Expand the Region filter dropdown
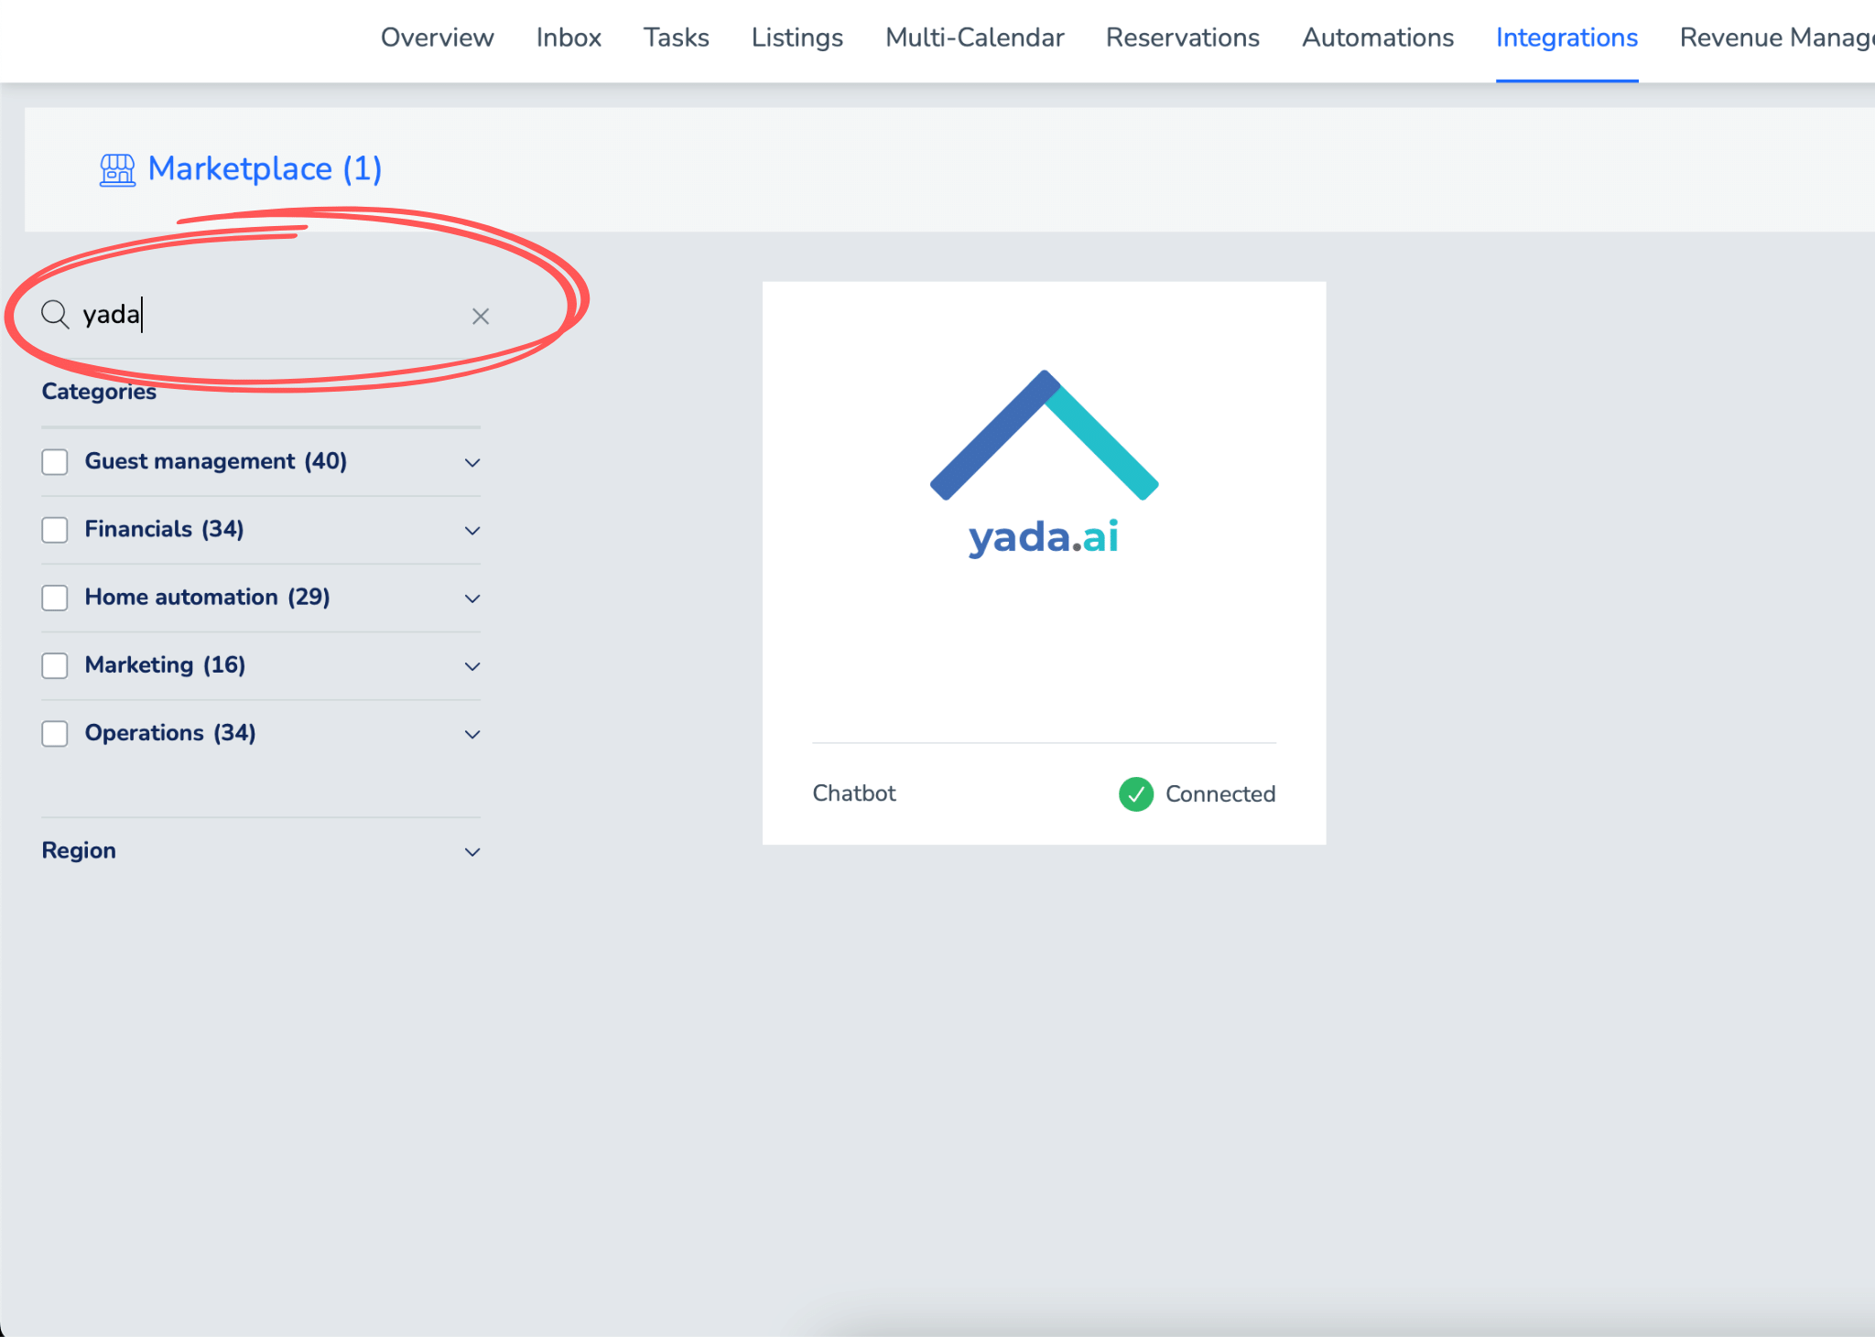Viewport: 1875px width, 1337px height. point(472,852)
